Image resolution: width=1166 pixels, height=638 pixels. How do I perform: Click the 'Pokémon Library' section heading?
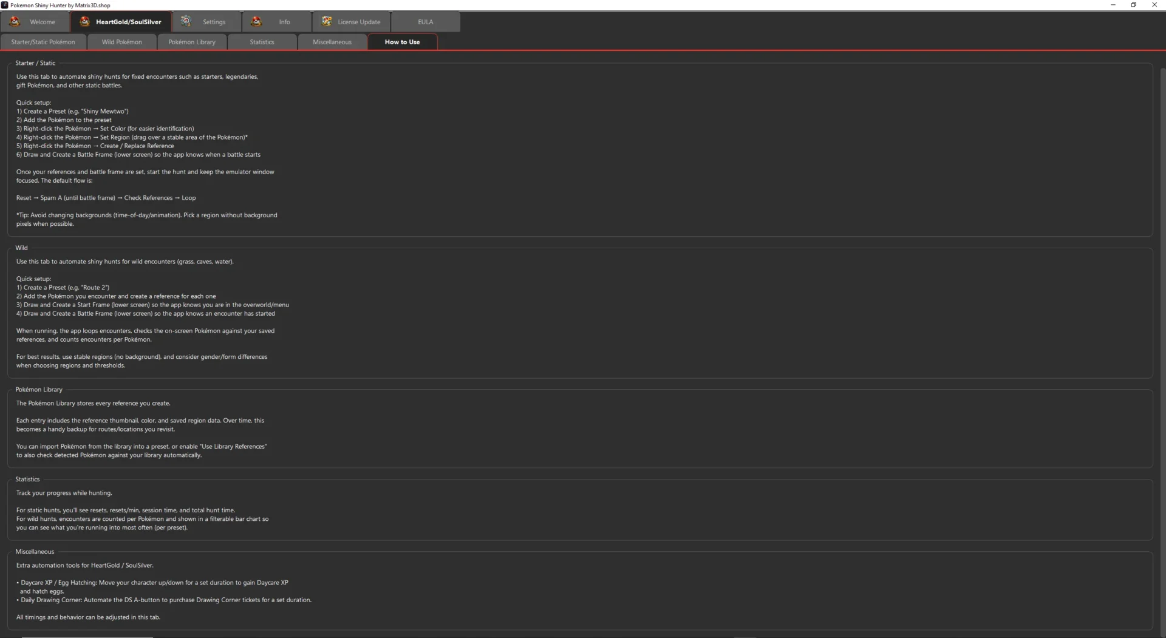[39, 390]
